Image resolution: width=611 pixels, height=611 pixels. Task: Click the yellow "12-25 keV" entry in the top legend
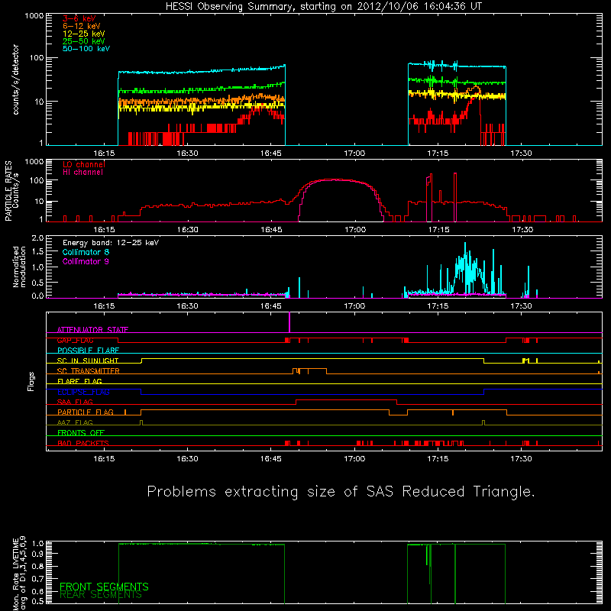(x=83, y=34)
